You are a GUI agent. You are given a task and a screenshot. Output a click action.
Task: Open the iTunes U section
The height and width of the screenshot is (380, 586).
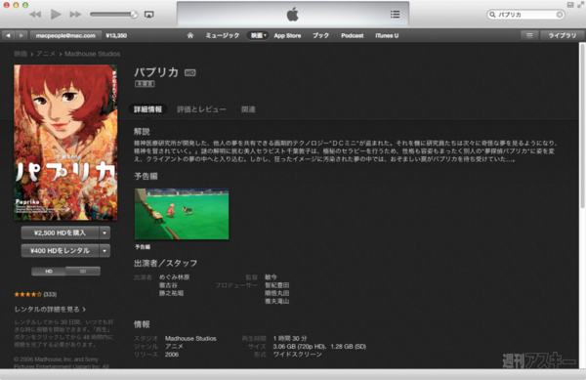387,35
